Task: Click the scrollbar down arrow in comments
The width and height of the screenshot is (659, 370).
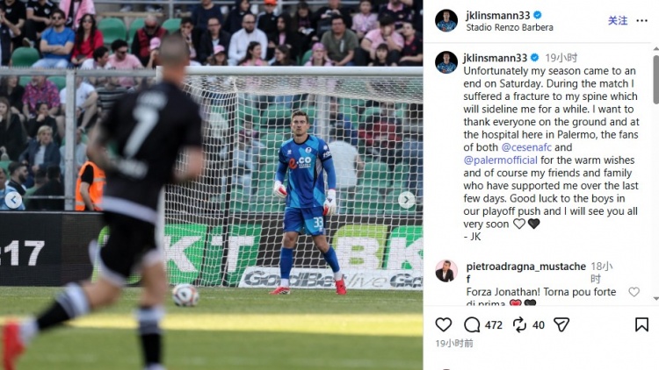Action: click(x=655, y=299)
